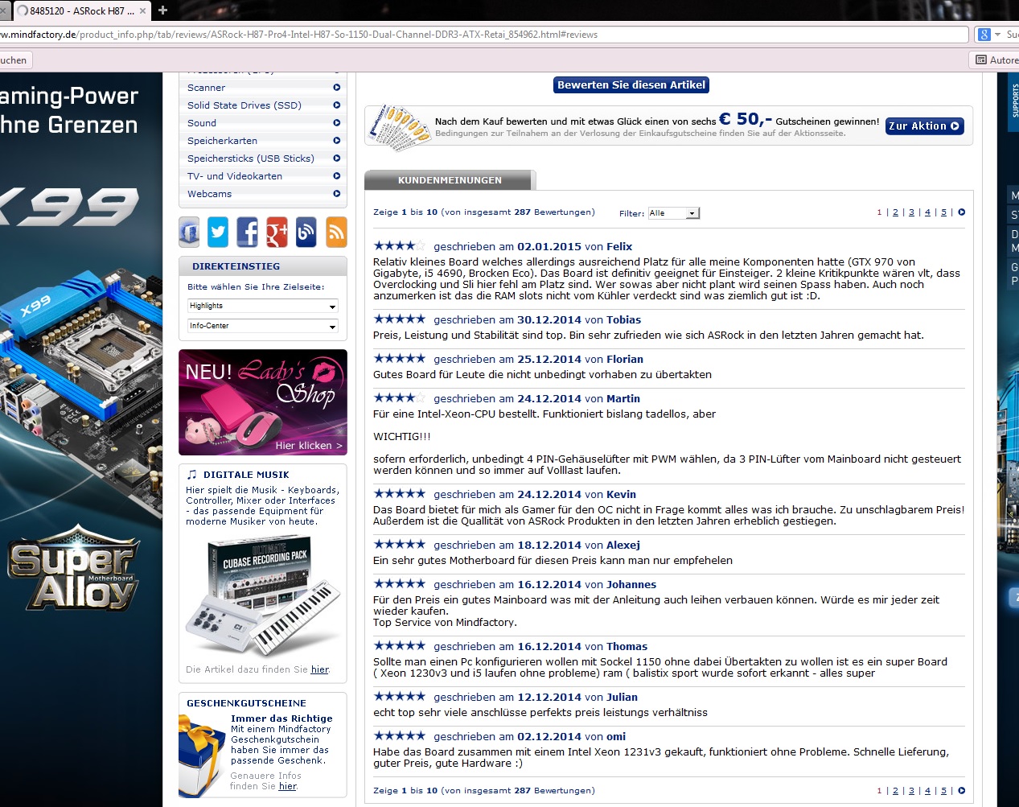The image size is (1019, 807).
Task: Open the blog icon beside Google Plus
Action: tap(306, 232)
